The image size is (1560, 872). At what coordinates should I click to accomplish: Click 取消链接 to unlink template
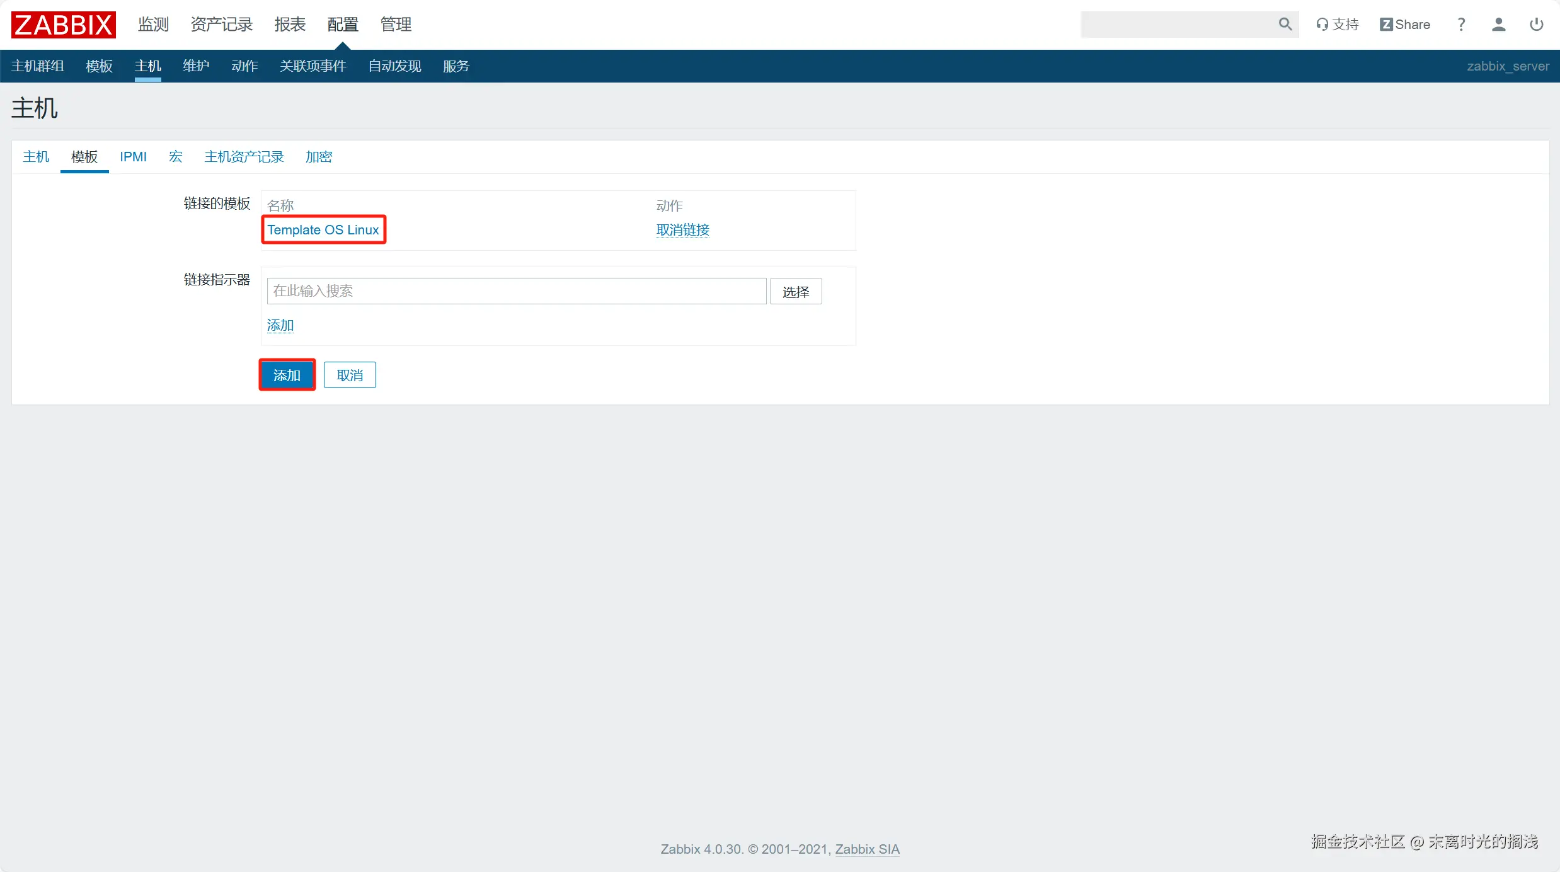pyautogui.click(x=682, y=230)
